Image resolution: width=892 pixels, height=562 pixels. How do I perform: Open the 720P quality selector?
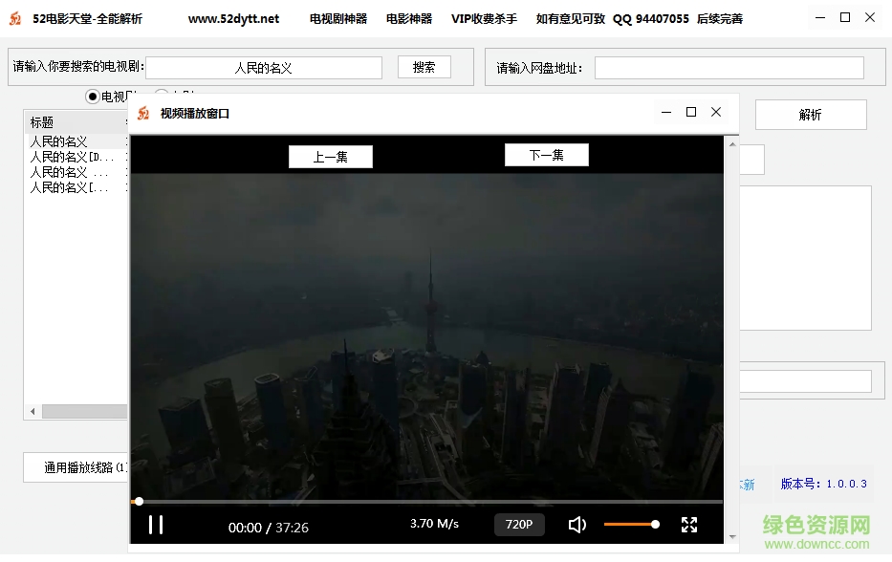click(519, 525)
